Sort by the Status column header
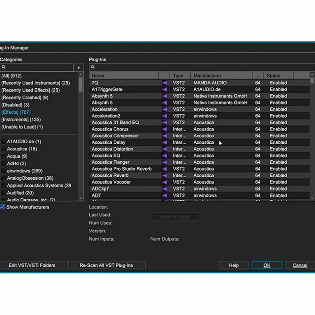The height and width of the screenshot is (315, 315). (x=279, y=76)
